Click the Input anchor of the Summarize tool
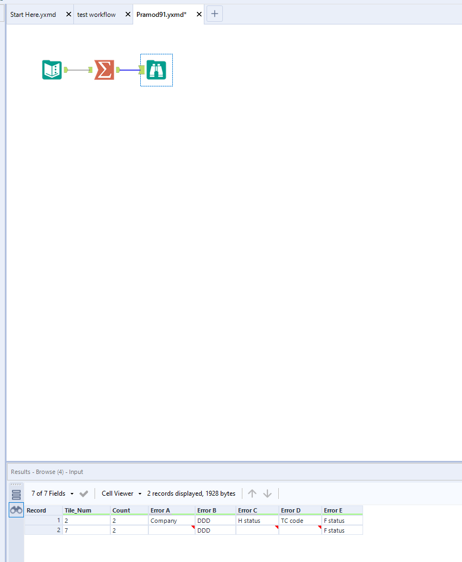The height and width of the screenshot is (562, 462). point(91,70)
